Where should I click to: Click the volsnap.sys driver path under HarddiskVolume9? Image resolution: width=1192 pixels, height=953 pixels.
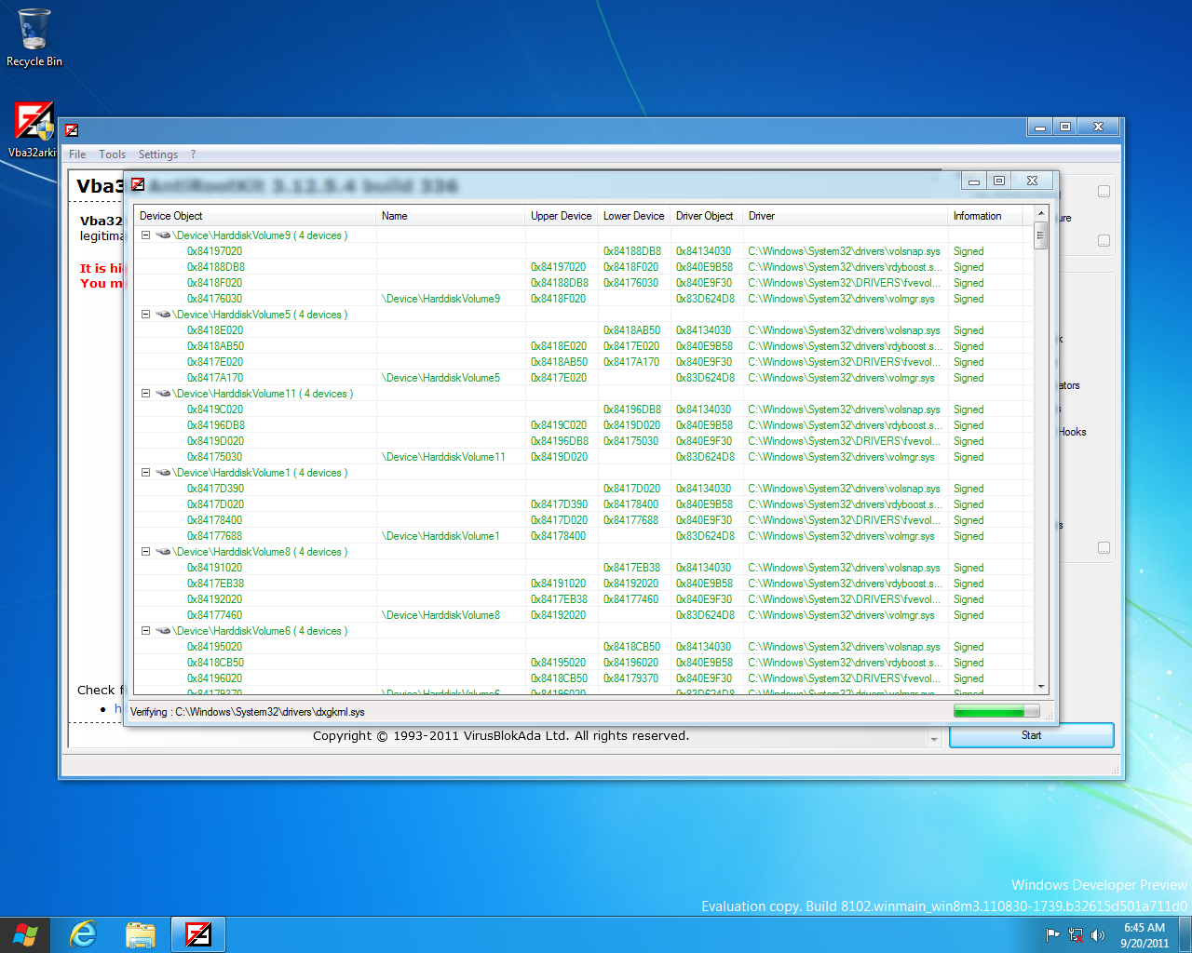844,251
